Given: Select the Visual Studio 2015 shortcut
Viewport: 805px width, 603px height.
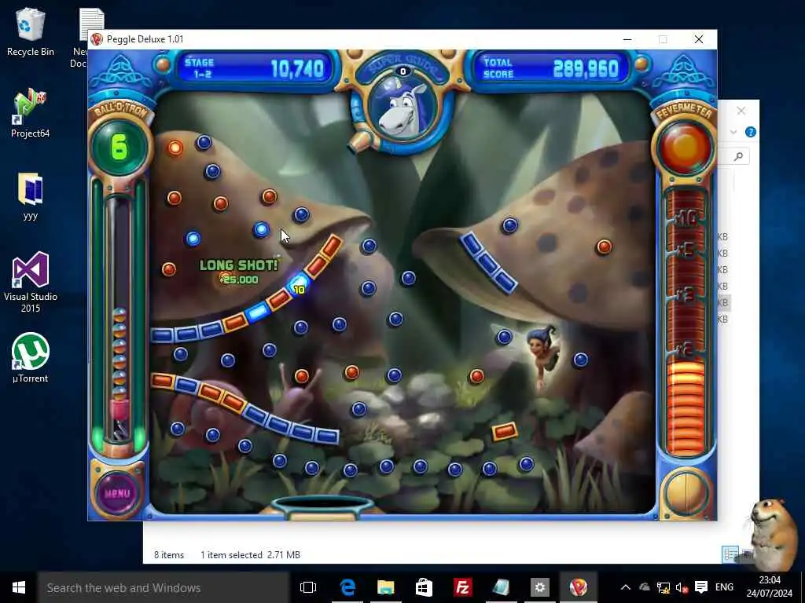Looking at the screenshot, I should (x=31, y=282).
